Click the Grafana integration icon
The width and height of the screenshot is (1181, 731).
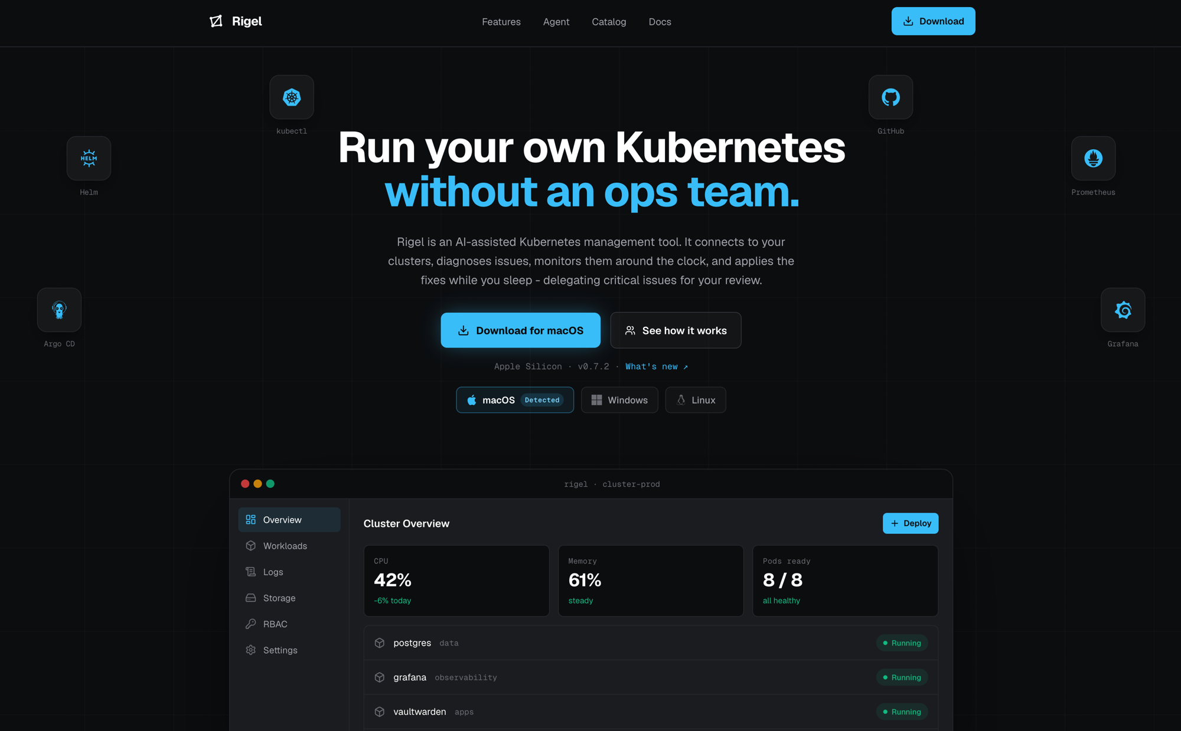pos(1123,310)
